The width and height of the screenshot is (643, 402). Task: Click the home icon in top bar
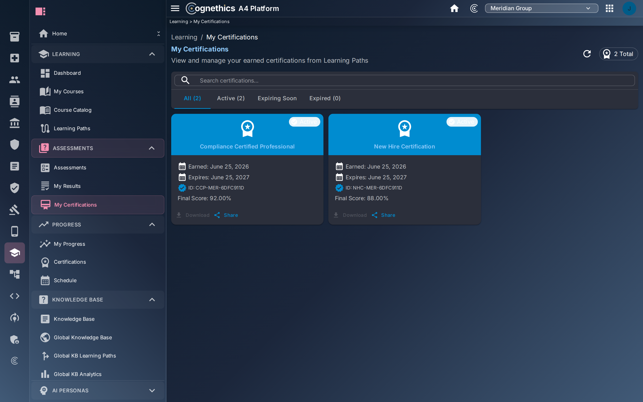454,8
